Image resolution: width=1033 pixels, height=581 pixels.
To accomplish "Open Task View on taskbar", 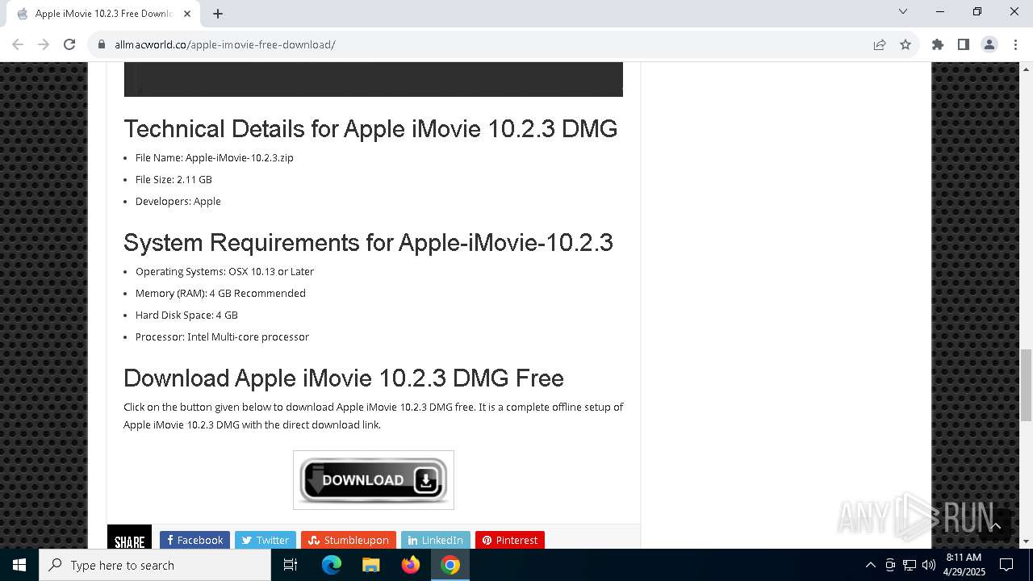I will point(291,565).
